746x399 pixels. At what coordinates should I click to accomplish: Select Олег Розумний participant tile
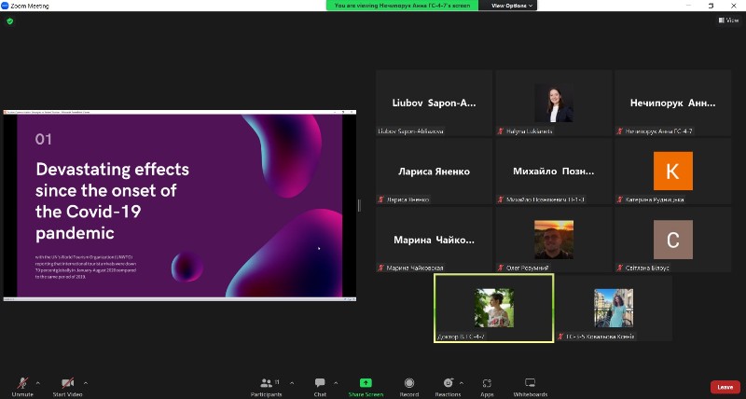coord(553,240)
